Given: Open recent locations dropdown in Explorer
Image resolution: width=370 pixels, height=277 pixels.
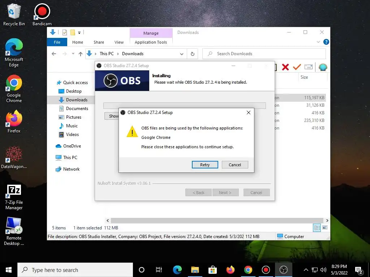Looking at the screenshot, I should point(73,54).
